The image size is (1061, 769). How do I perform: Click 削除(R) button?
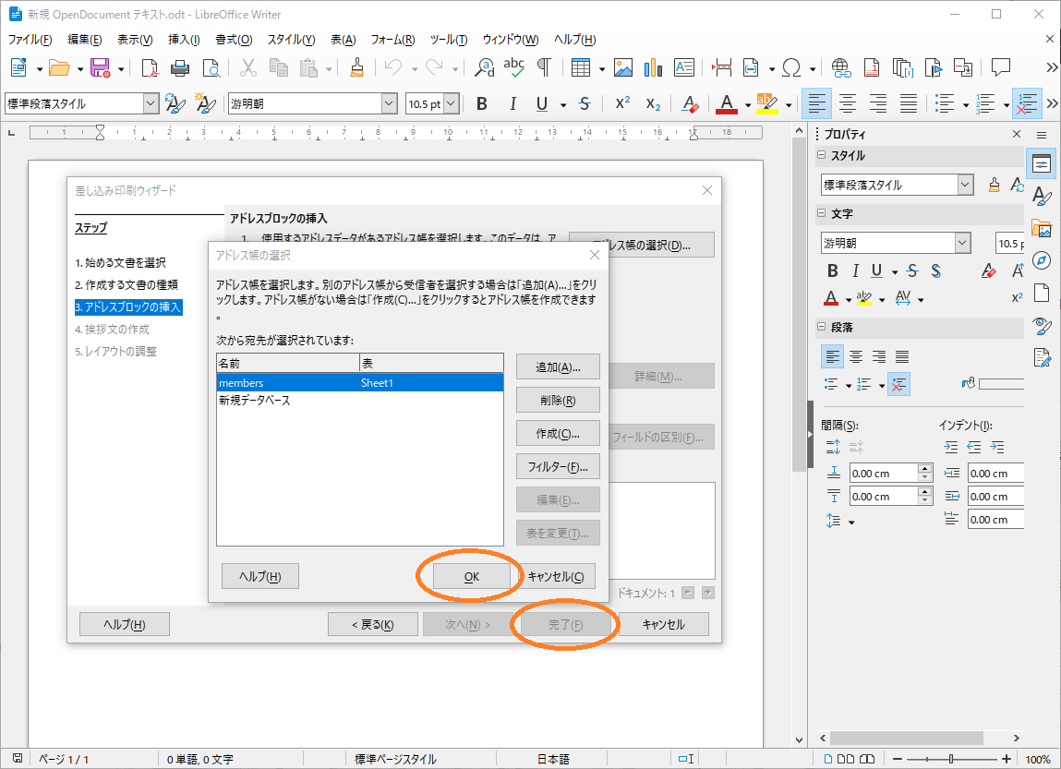tap(558, 400)
